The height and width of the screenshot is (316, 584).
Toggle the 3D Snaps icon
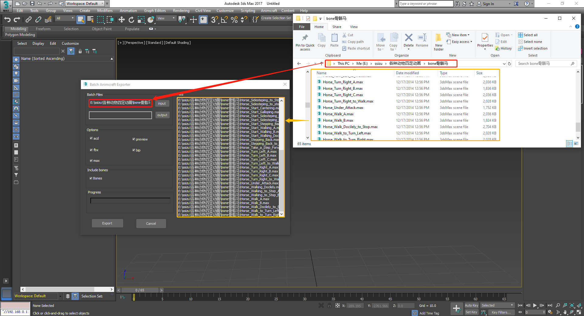pos(214,20)
